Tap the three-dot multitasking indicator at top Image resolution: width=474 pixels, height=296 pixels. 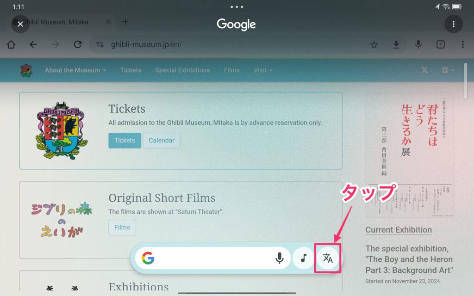click(x=237, y=6)
